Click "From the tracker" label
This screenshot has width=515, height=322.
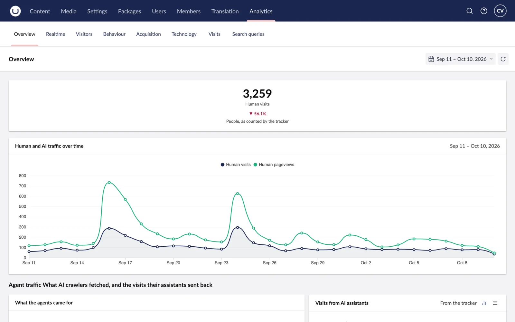pyautogui.click(x=458, y=303)
